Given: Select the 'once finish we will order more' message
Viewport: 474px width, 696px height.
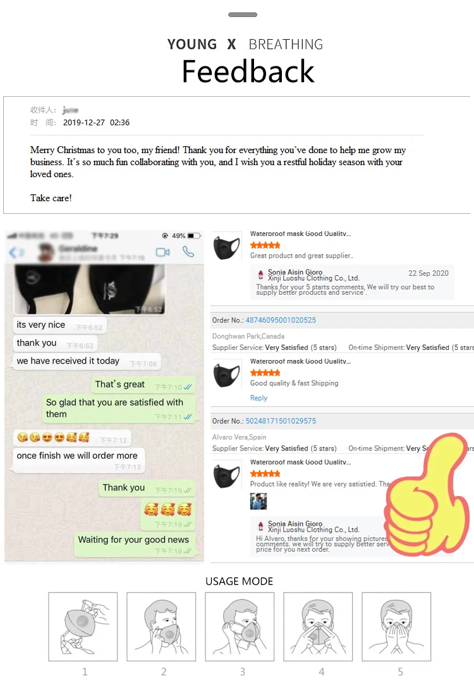Looking at the screenshot, I should tap(77, 460).
